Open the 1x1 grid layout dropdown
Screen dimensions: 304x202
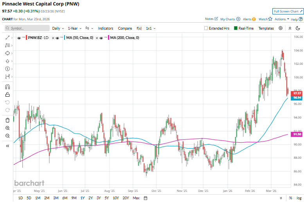point(151,28)
